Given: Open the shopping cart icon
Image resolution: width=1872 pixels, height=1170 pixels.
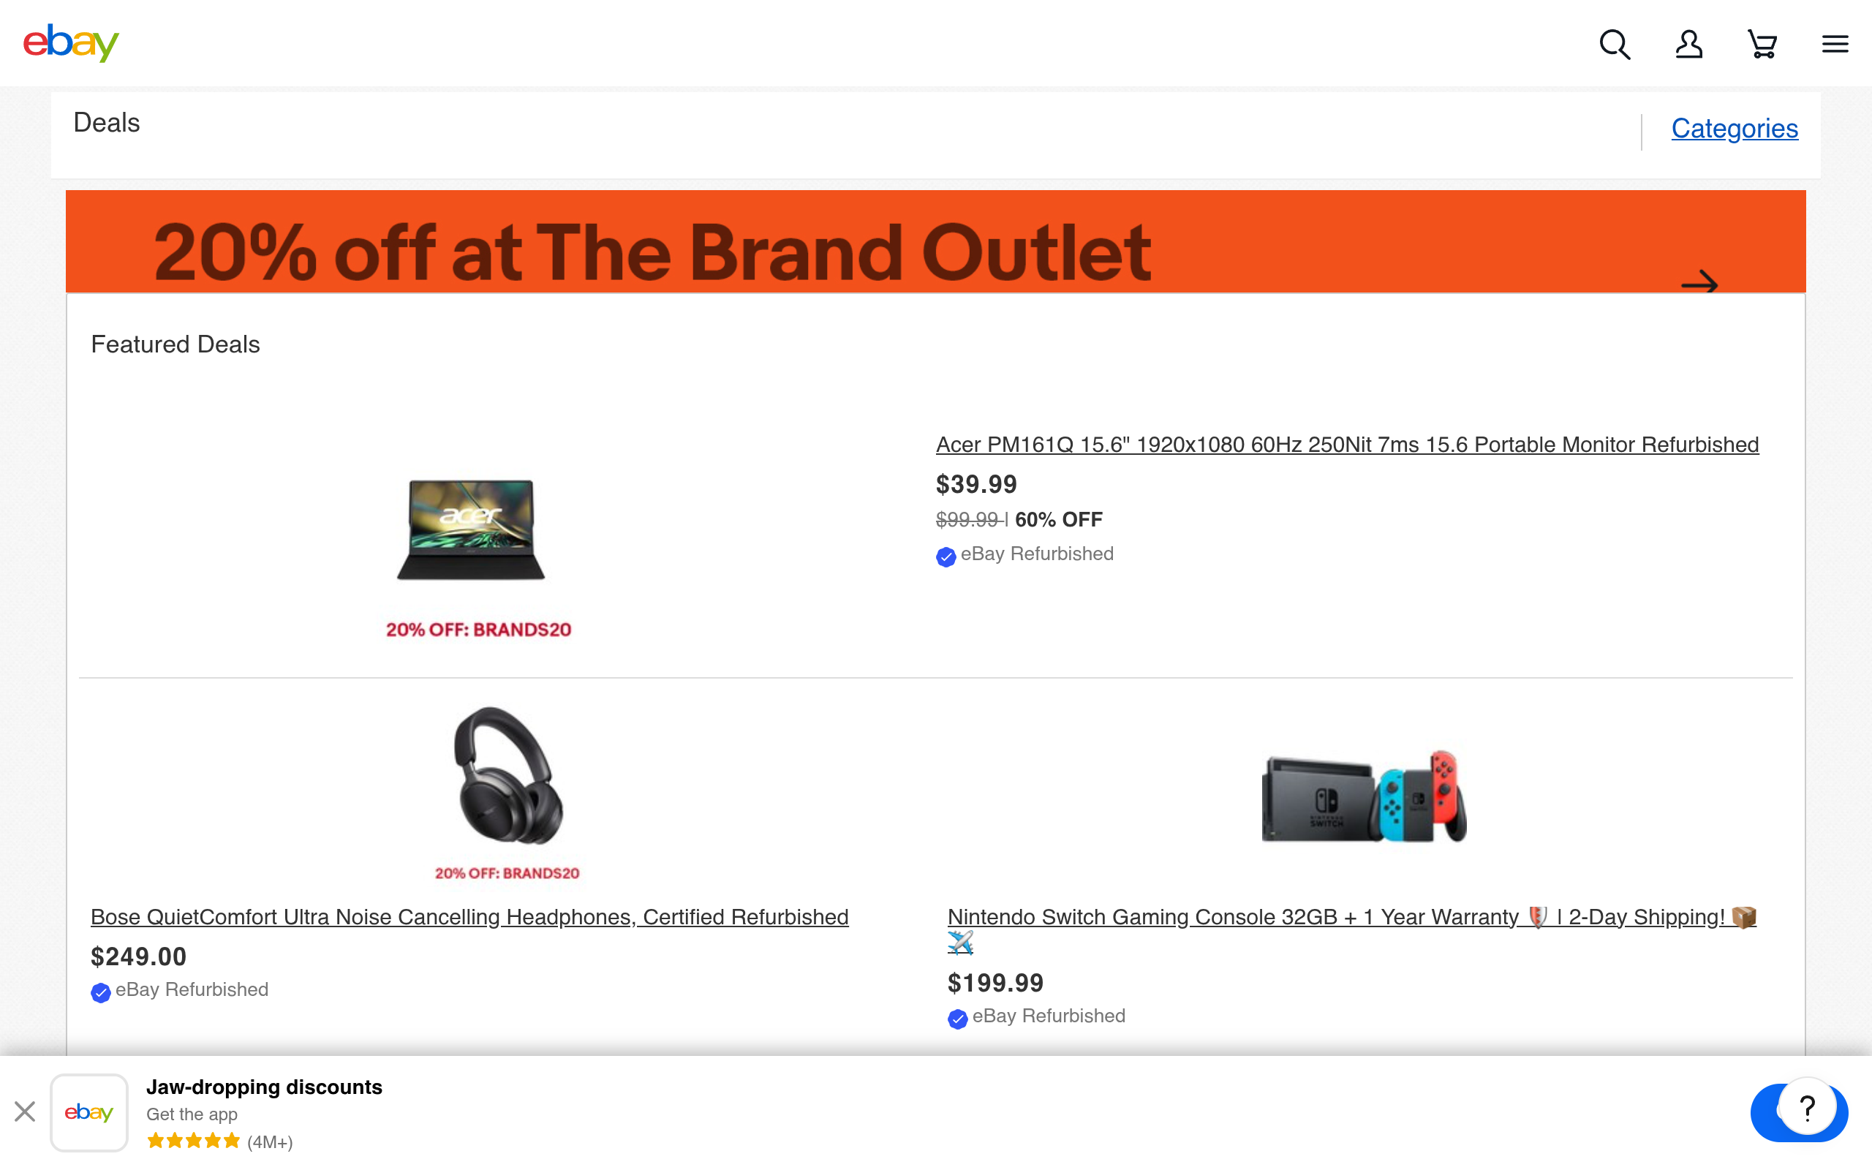Looking at the screenshot, I should 1762,44.
